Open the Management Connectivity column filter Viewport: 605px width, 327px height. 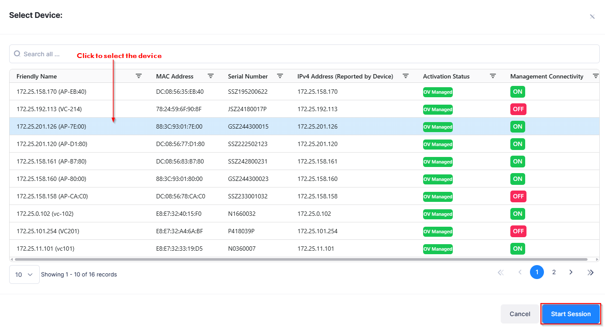pos(595,76)
